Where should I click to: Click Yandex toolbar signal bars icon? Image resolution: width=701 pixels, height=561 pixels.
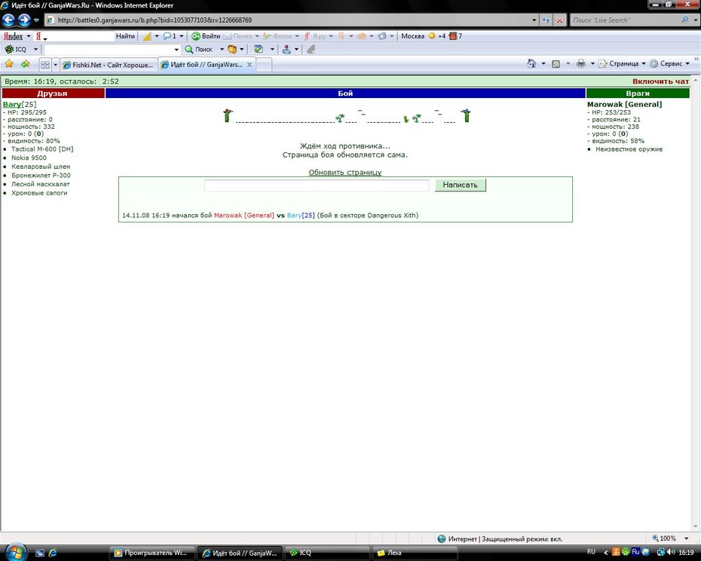coord(147,36)
